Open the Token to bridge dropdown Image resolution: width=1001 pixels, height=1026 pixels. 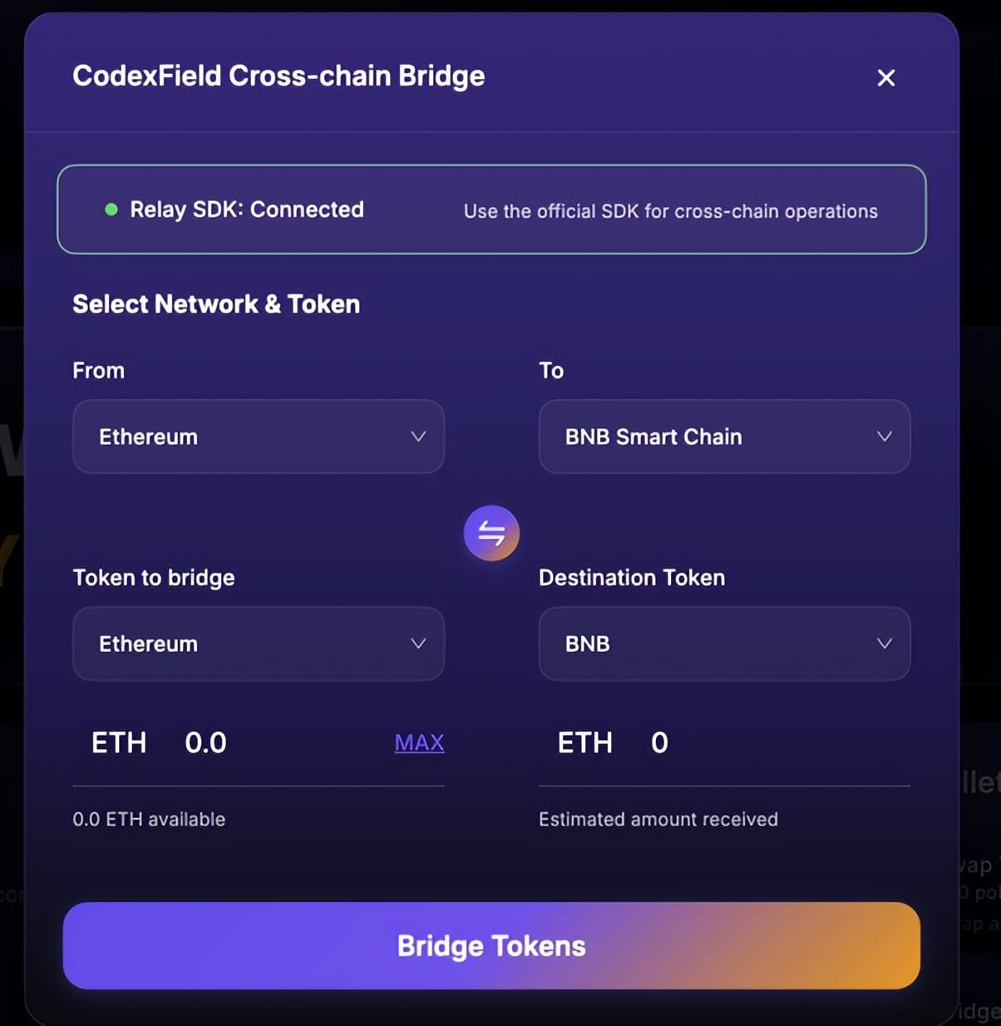coord(259,644)
